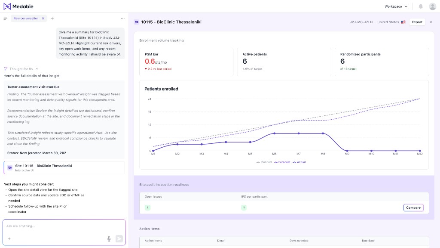
Task: Click the Due date column header
Action: pos(368,241)
